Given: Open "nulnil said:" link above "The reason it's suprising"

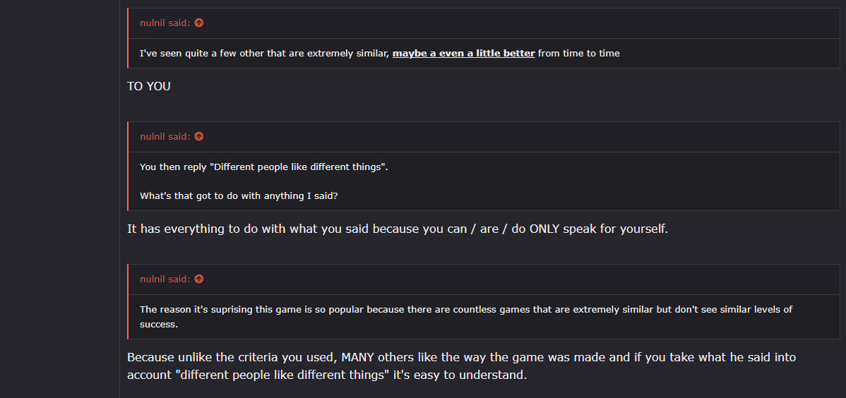Looking at the screenshot, I should (165, 279).
